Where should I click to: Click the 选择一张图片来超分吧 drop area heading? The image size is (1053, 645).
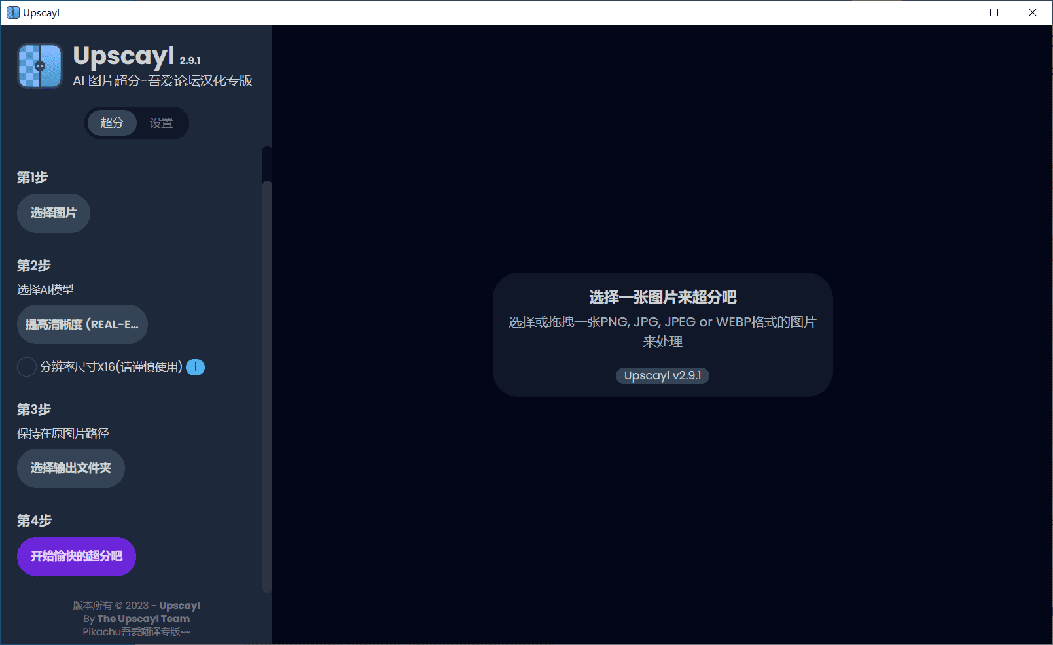tap(662, 298)
